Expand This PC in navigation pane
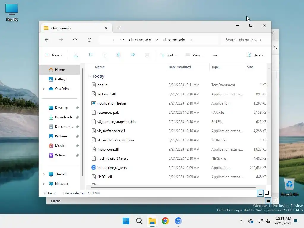The image size is (304, 228). coord(44,174)
